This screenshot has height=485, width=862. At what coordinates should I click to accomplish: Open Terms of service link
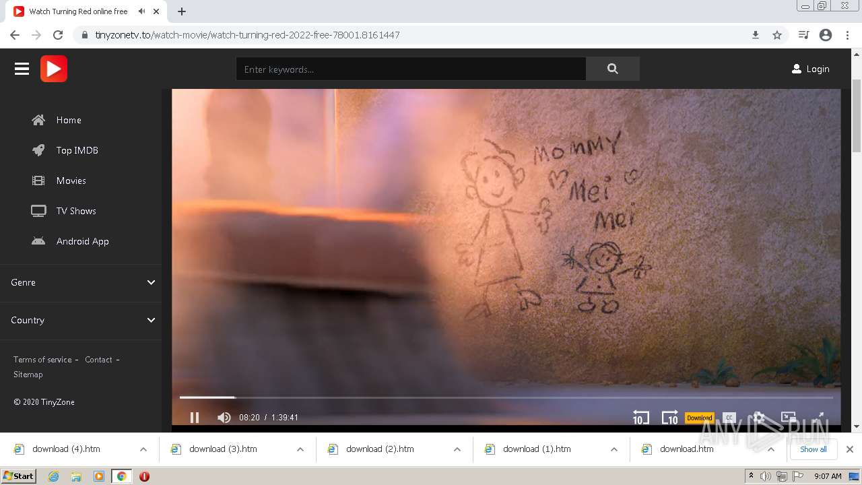point(42,360)
